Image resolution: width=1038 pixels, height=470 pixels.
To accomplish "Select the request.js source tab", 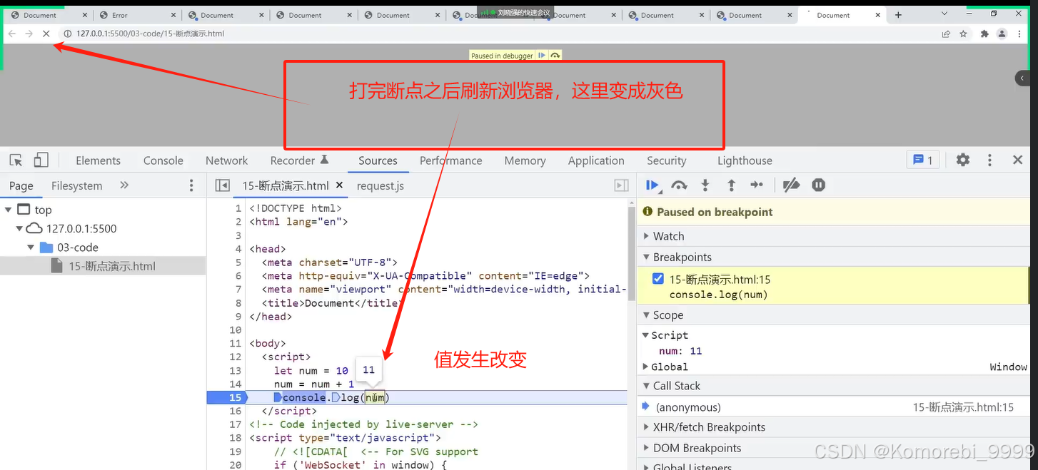I will point(381,185).
